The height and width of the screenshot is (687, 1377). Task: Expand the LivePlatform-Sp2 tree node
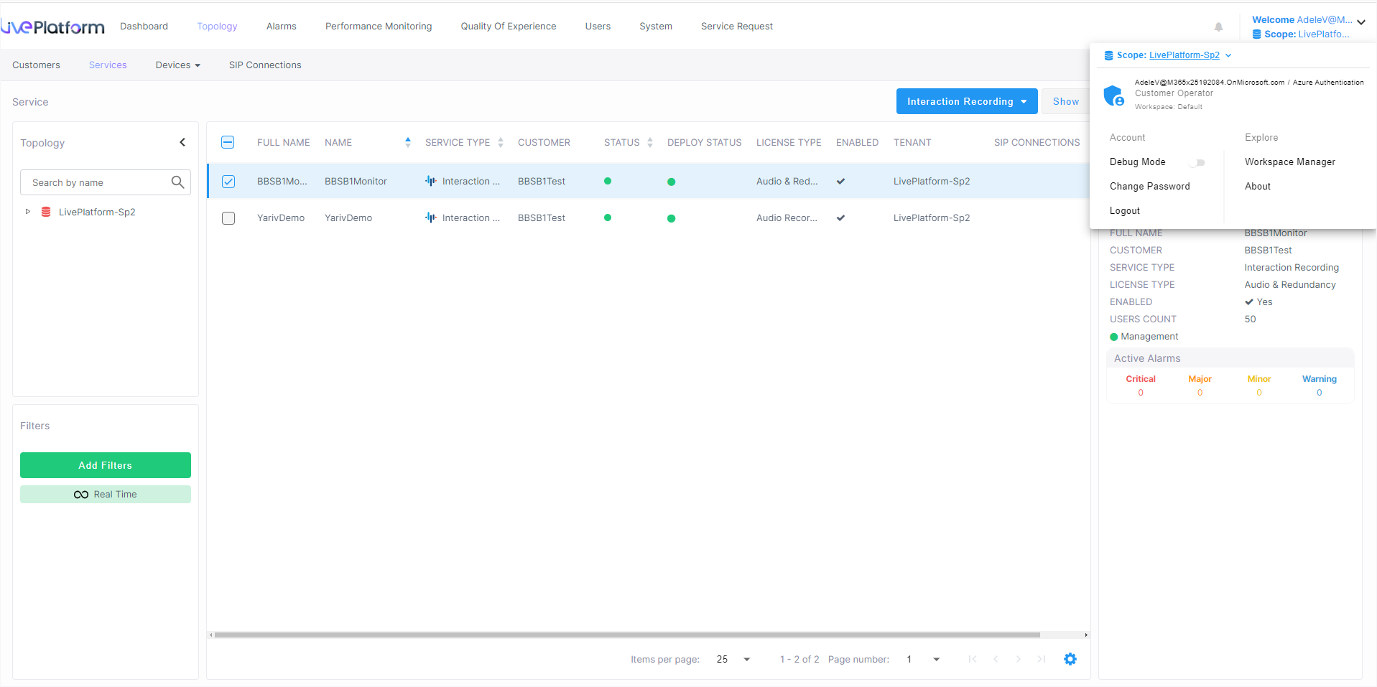pyautogui.click(x=28, y=212)
